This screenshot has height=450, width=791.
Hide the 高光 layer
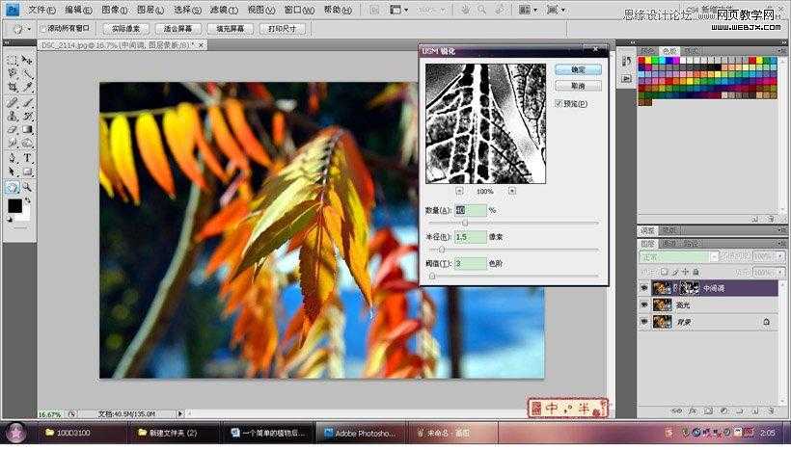pos(644,304)
